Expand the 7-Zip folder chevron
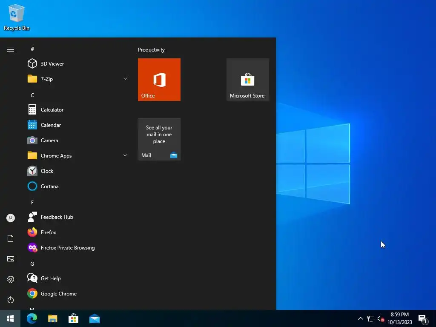 [x=125, y=79]
